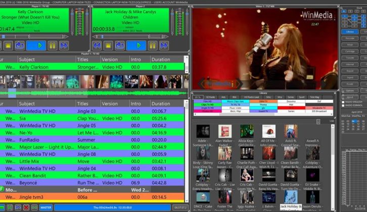Viewport: 367px width, 212px height.
Task: Click the Library button in the Dock panel
Action: (x=350, y=32)
